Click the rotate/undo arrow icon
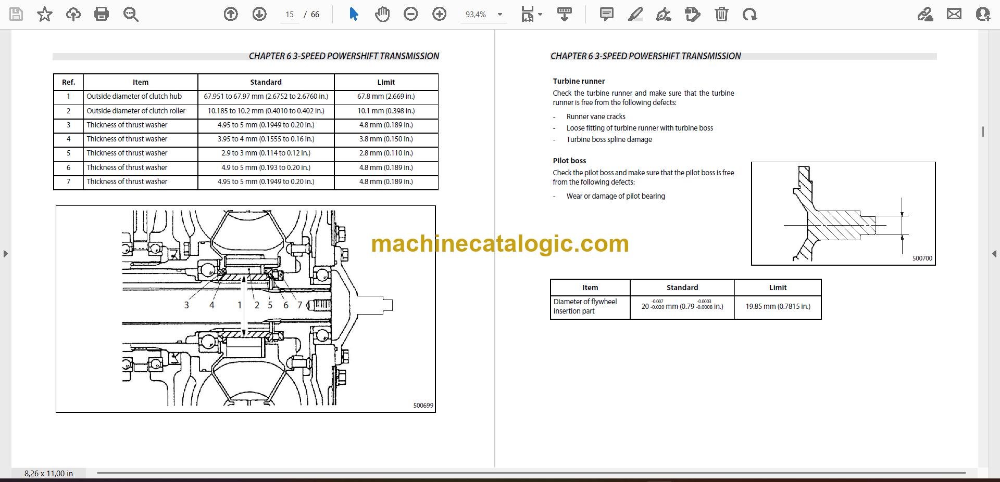 [x=750, y=14]
